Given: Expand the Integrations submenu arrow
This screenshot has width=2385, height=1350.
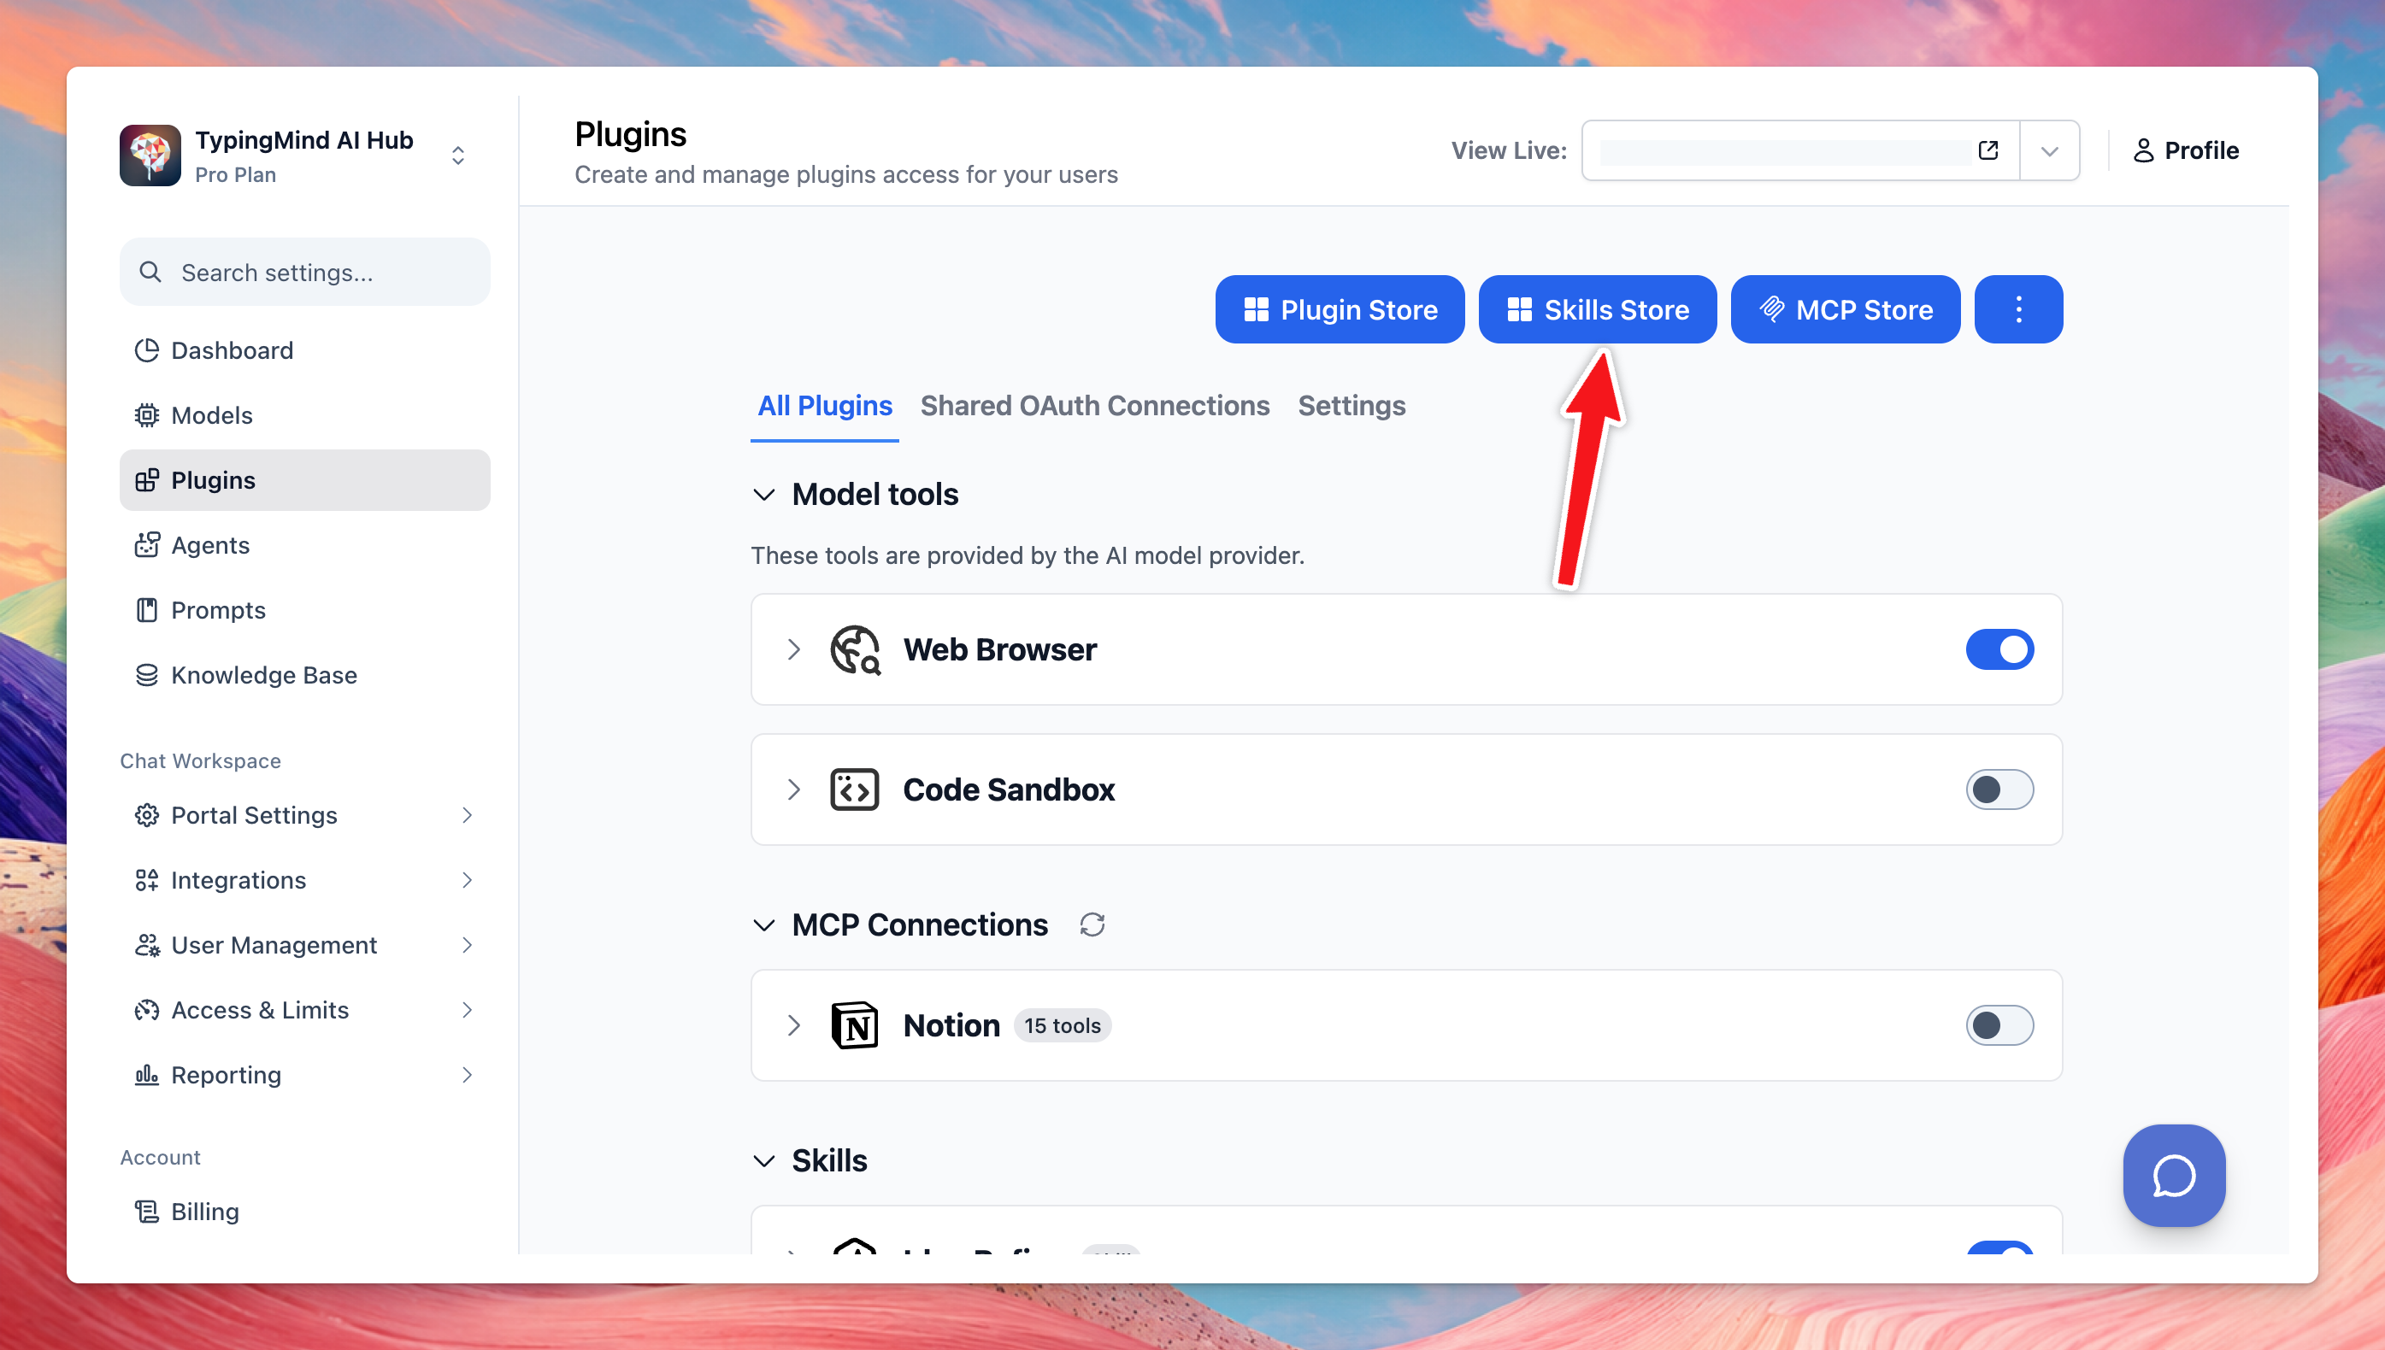Looking at the screenshot, I should coord(468,880).
